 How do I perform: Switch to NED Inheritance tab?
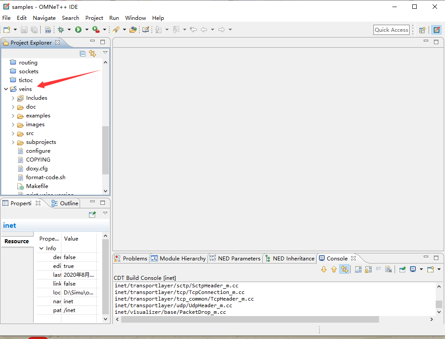[290, 258]
